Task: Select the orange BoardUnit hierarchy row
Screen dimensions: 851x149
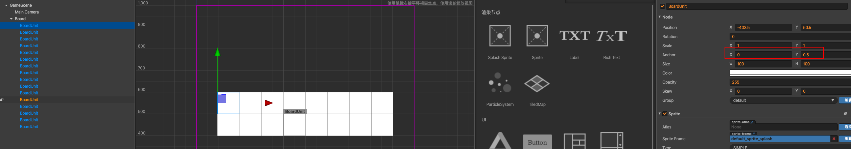Action: pyautogui.click(x=67, y=100)
